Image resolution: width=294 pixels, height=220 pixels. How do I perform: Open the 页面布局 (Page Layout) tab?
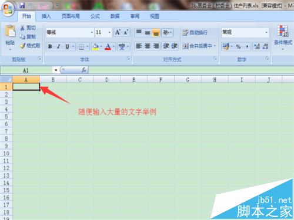coord(71,16)
